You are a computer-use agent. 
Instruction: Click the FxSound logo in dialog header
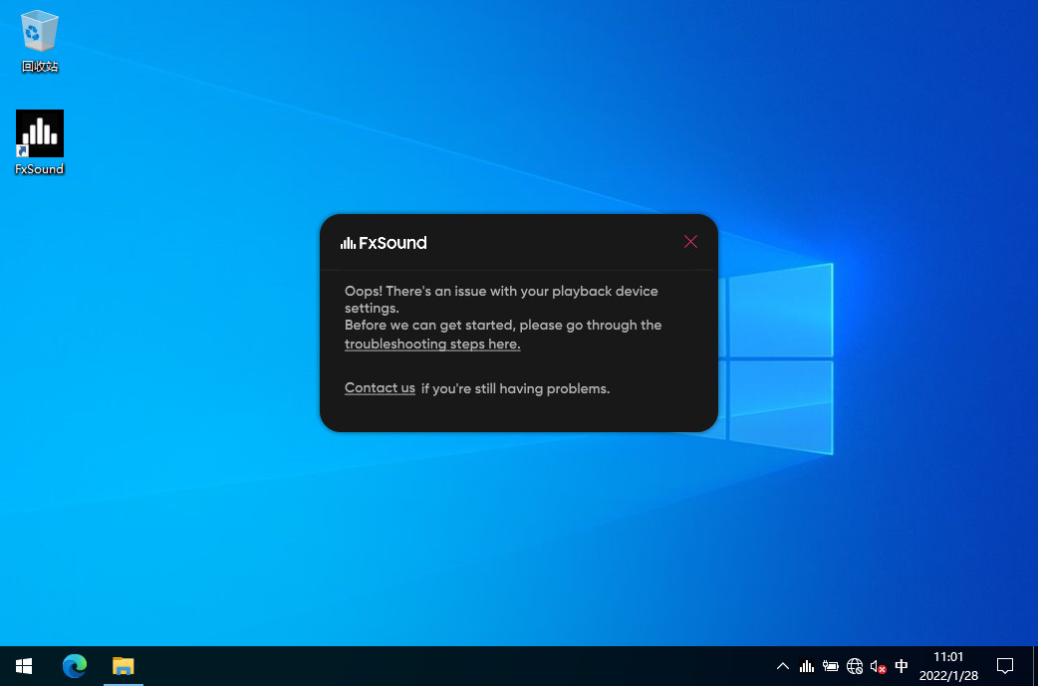(x=384, y=243)
